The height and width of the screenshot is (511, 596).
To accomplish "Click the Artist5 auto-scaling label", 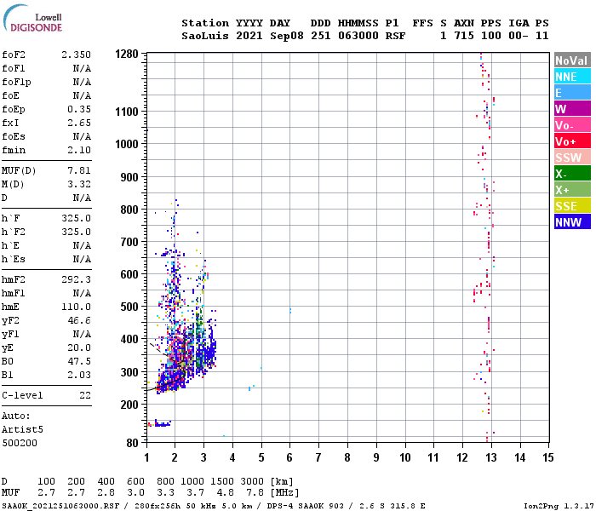I will click(22, 429).
